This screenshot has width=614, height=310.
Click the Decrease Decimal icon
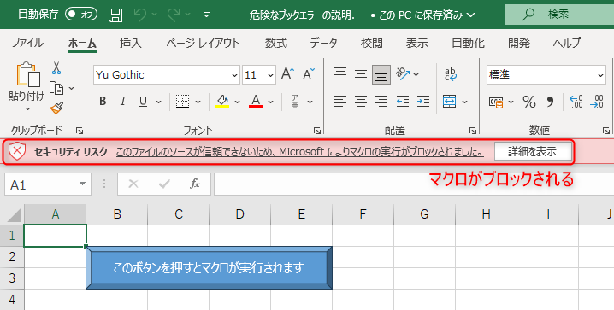coord(596,102)
